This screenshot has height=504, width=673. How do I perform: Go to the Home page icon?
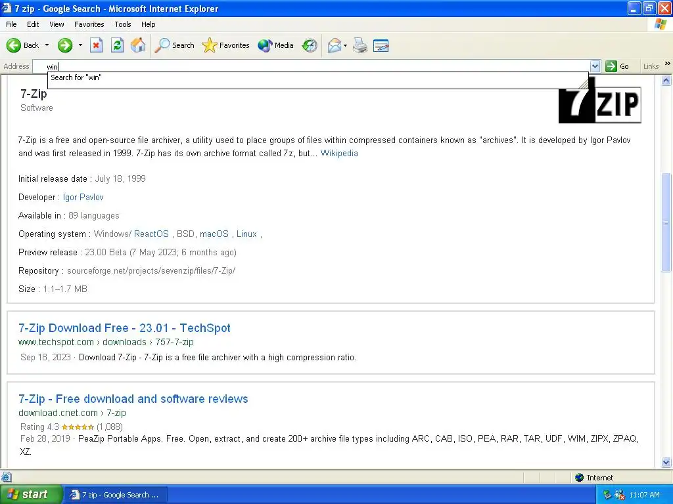click(138, 45)
